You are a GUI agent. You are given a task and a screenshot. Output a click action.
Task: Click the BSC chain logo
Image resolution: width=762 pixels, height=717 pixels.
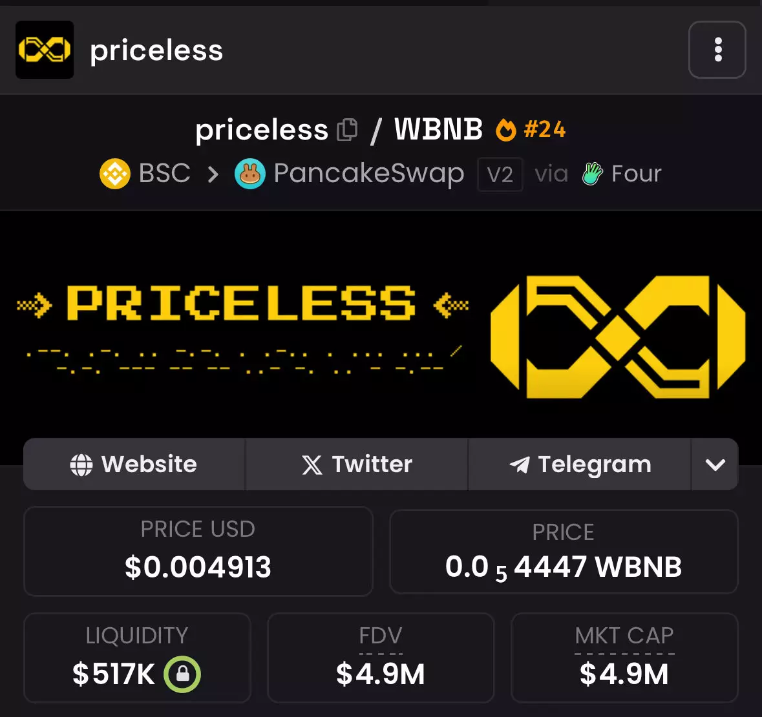point(115,174)
